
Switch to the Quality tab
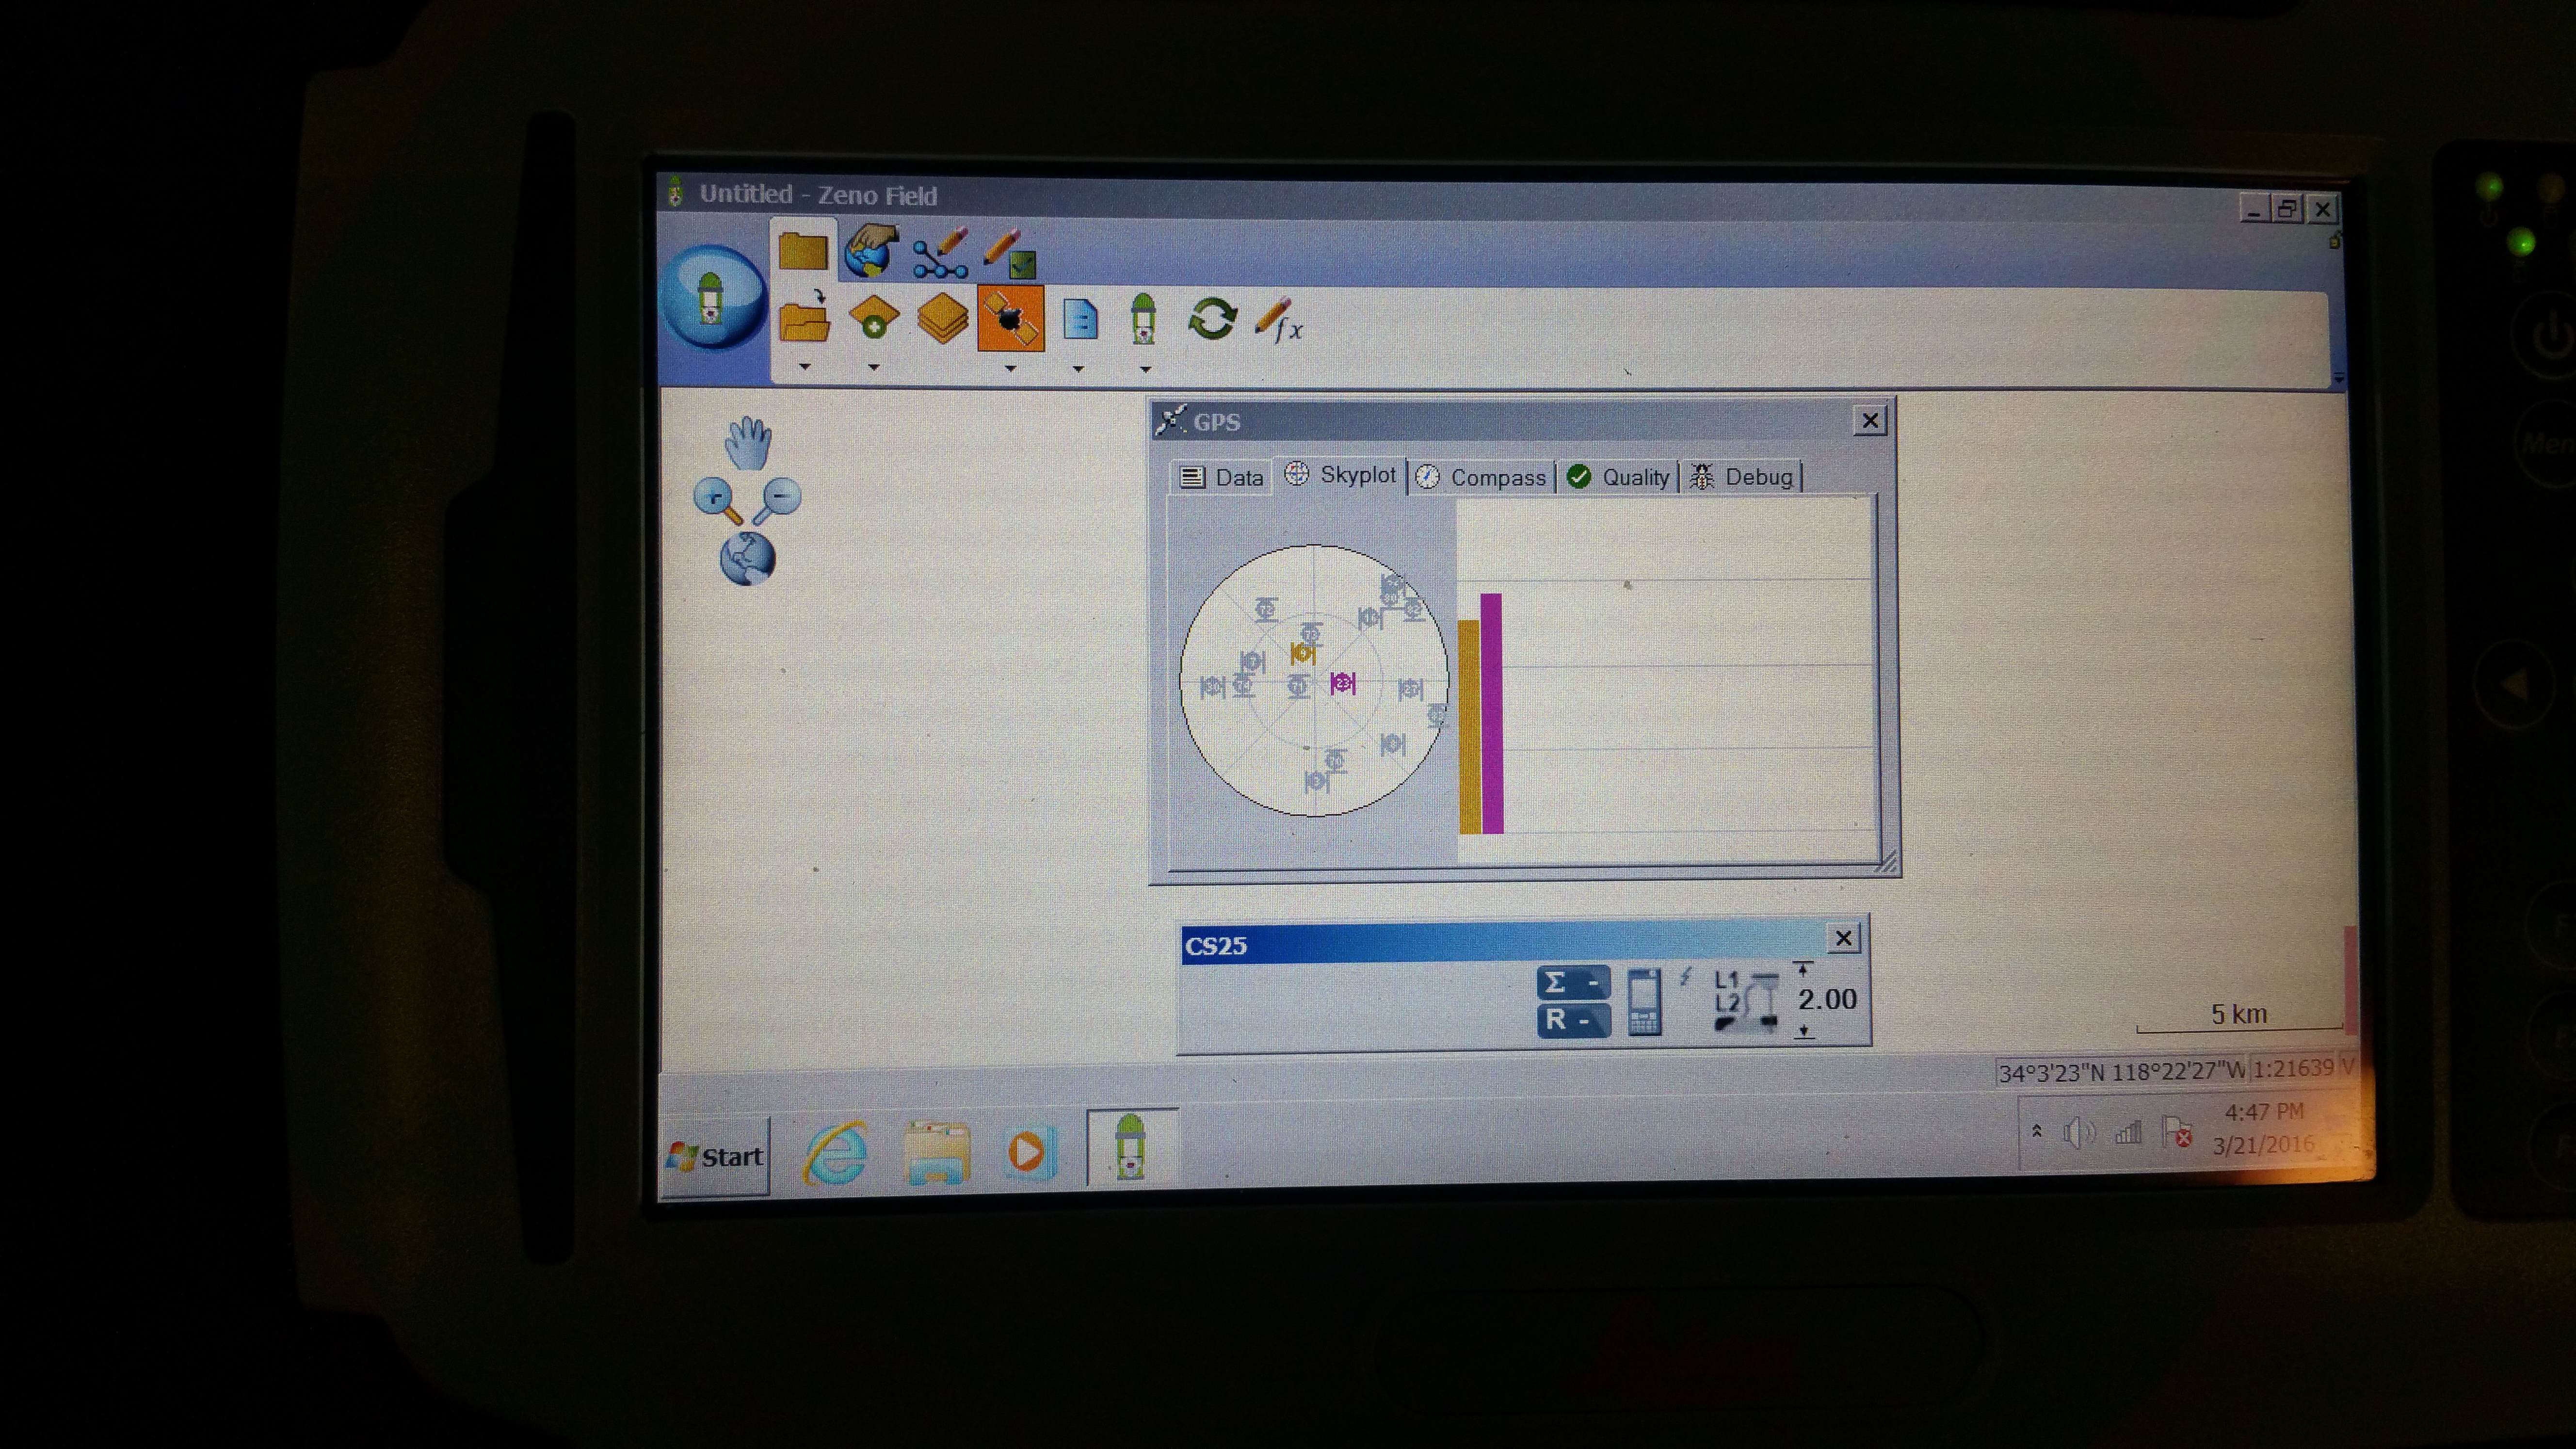click(1620, 477)
